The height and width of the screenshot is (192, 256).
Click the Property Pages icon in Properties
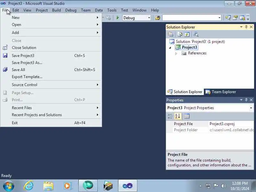[x=187, y=116]
